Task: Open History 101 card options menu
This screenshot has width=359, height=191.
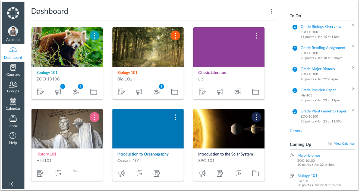Action: (94, 117)
